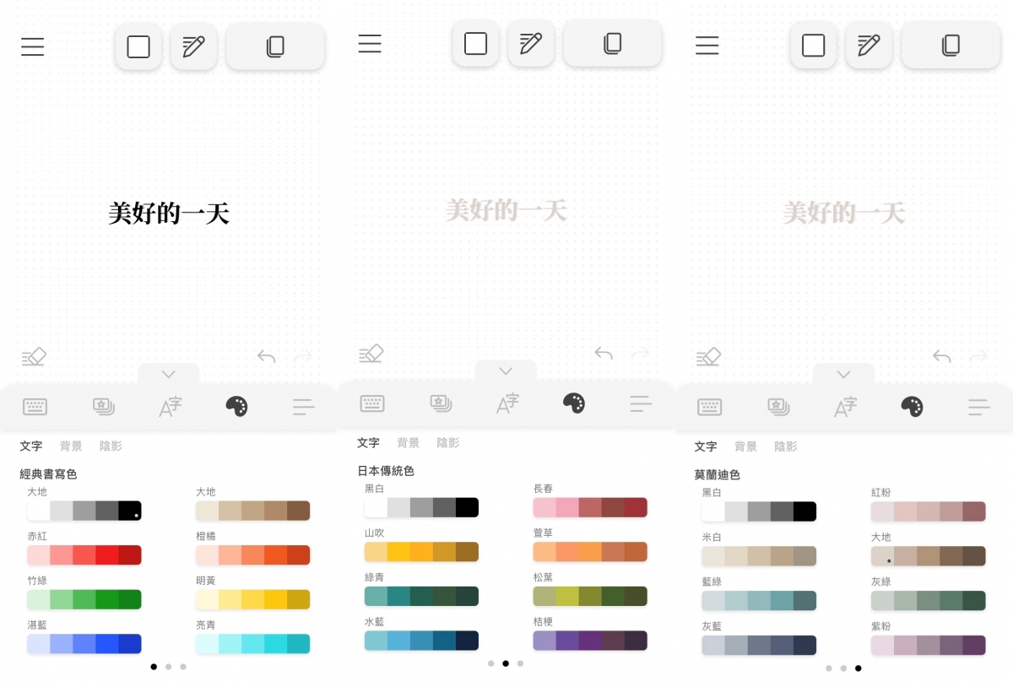Switch to the 陰影 tab
The height and width of the screenshot is (687, 1013).
[111, 446]
